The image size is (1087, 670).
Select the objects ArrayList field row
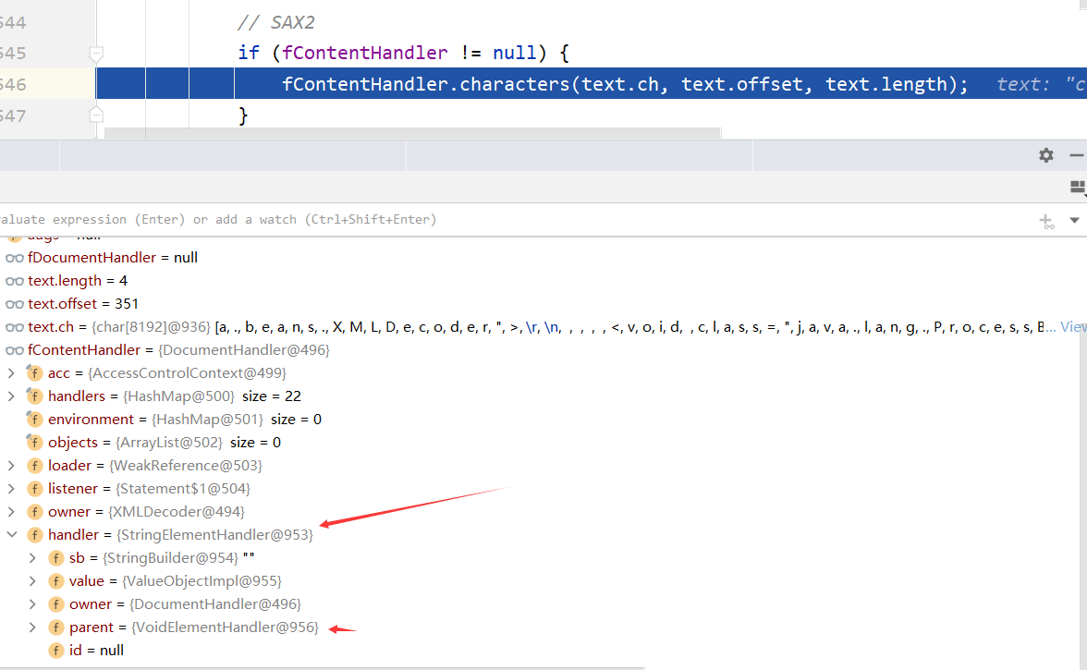coord(165,442)
